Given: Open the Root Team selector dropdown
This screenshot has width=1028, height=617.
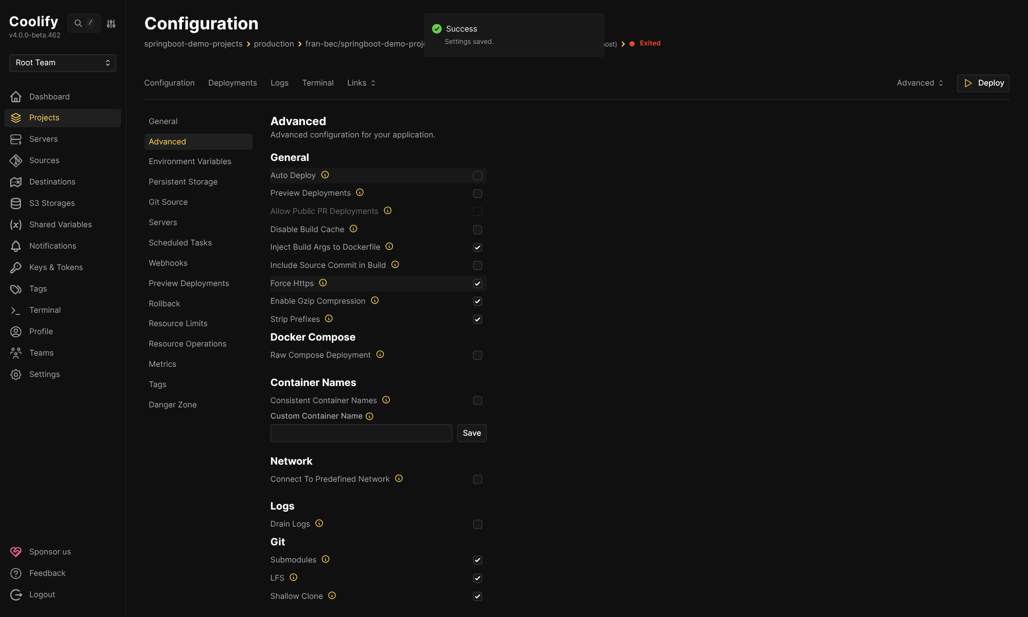Looking at the screenshot, I should pyautogui.click(x=63, y=63).
